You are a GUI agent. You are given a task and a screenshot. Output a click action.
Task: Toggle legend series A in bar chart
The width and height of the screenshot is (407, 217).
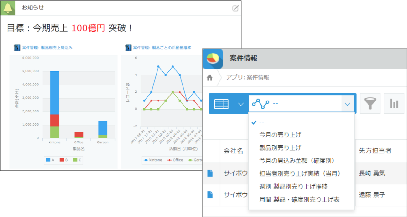50,160
